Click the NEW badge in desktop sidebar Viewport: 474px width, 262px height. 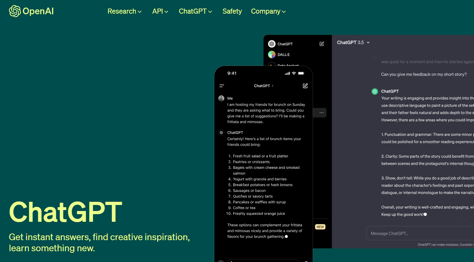[x=320, y=227]
